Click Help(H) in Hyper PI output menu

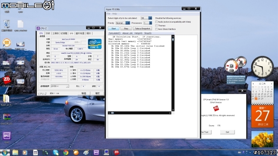pyautogui.click(x=138, y=33)
